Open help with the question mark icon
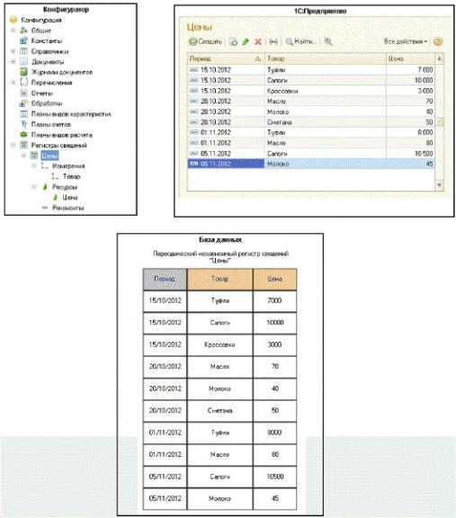Screen dimensions: 456x518 438,41
